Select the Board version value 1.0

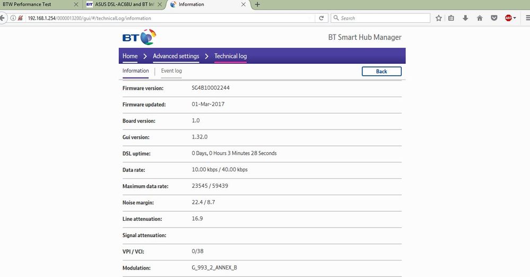point(196,120)
